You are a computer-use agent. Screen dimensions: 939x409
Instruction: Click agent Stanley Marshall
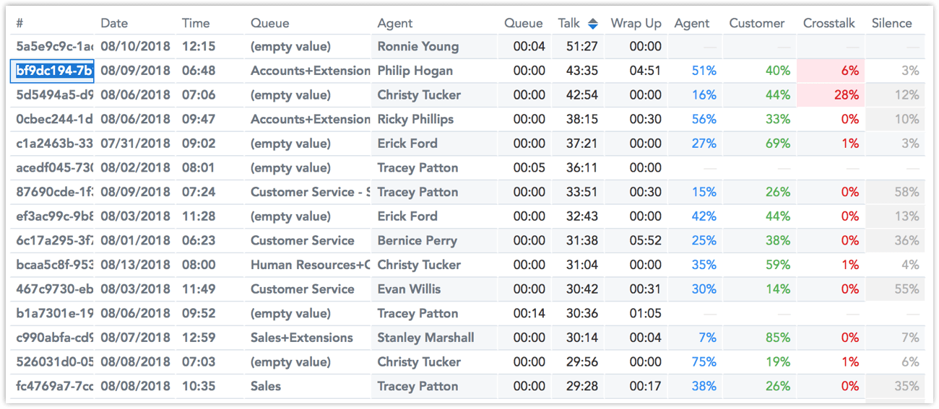tap(425, 338)
